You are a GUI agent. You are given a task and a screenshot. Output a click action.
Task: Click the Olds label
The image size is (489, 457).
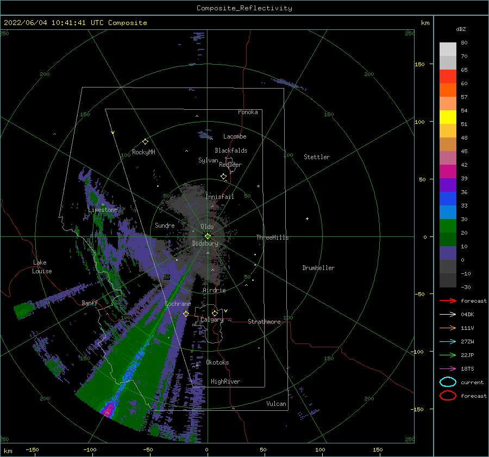(x=207, y=227)
